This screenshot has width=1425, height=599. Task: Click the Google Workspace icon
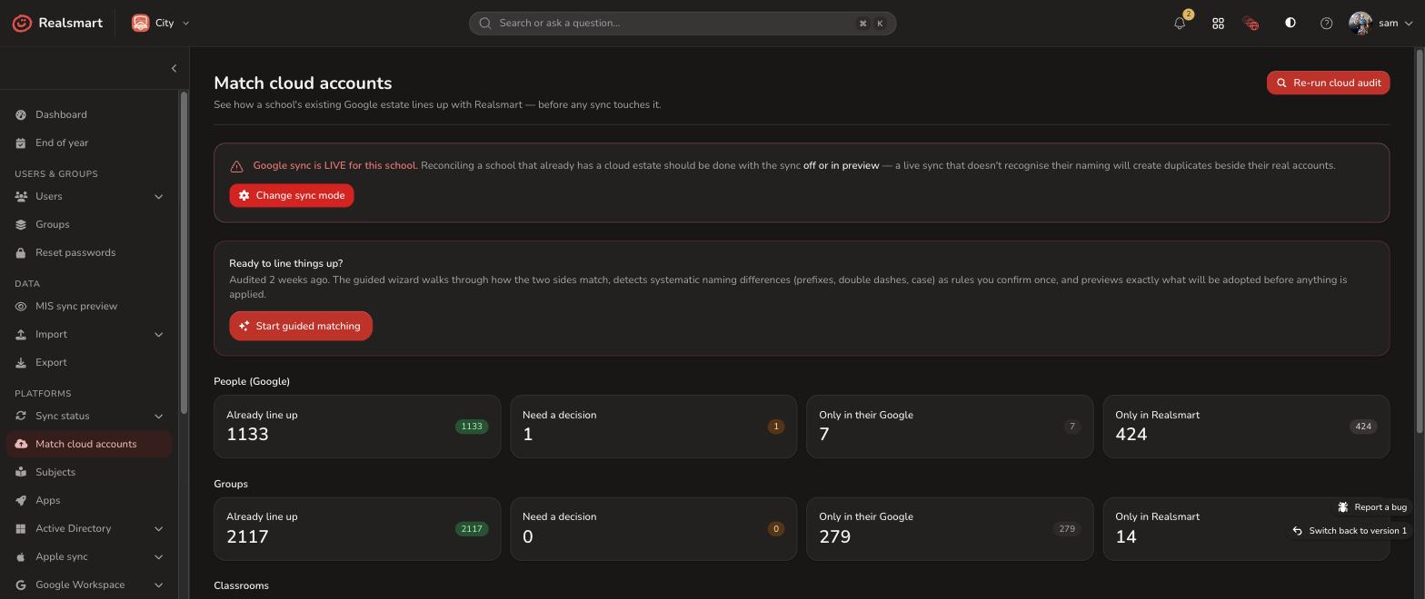[21, 584]
